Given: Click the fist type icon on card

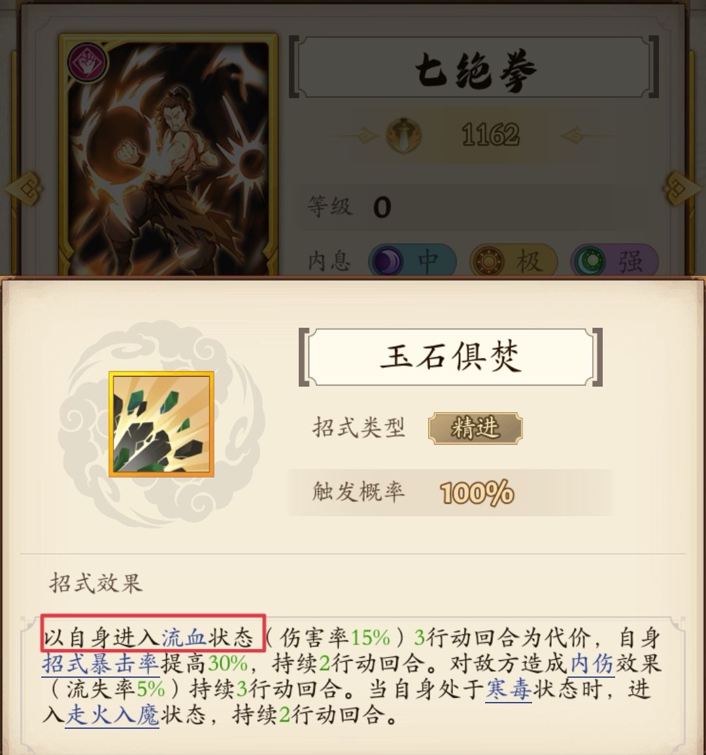Looking at the screenshot, I should pos(87,62).
